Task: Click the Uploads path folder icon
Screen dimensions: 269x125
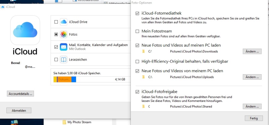Action: (144, 77)
